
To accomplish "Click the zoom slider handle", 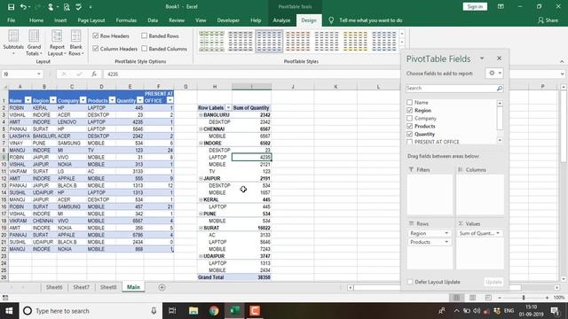I will tap(524, 298).
